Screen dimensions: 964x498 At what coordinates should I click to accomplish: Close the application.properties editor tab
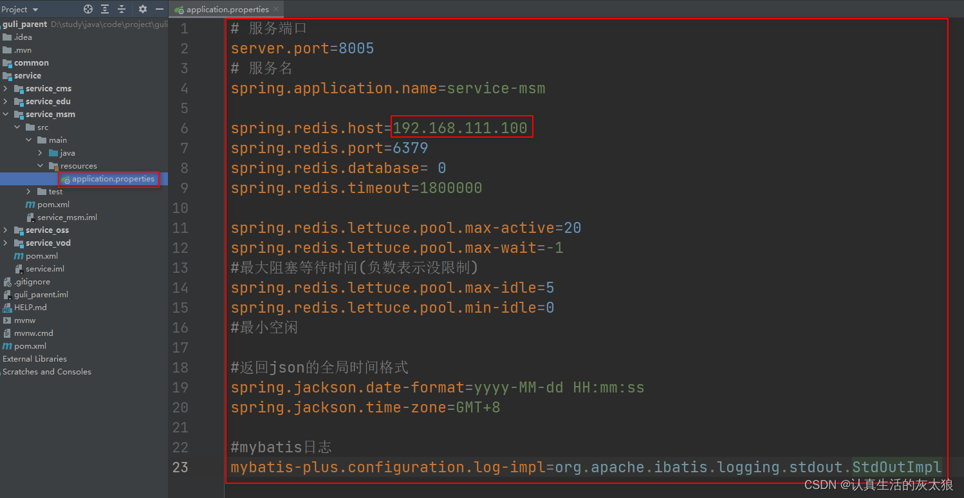pyautogui.click(x=276, y=10)
